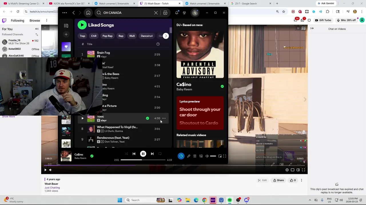Image resolution: width=366 pixels, height=205 pixels.
Task: Filter Liked Songs by R&B
Action: [132, 36]
